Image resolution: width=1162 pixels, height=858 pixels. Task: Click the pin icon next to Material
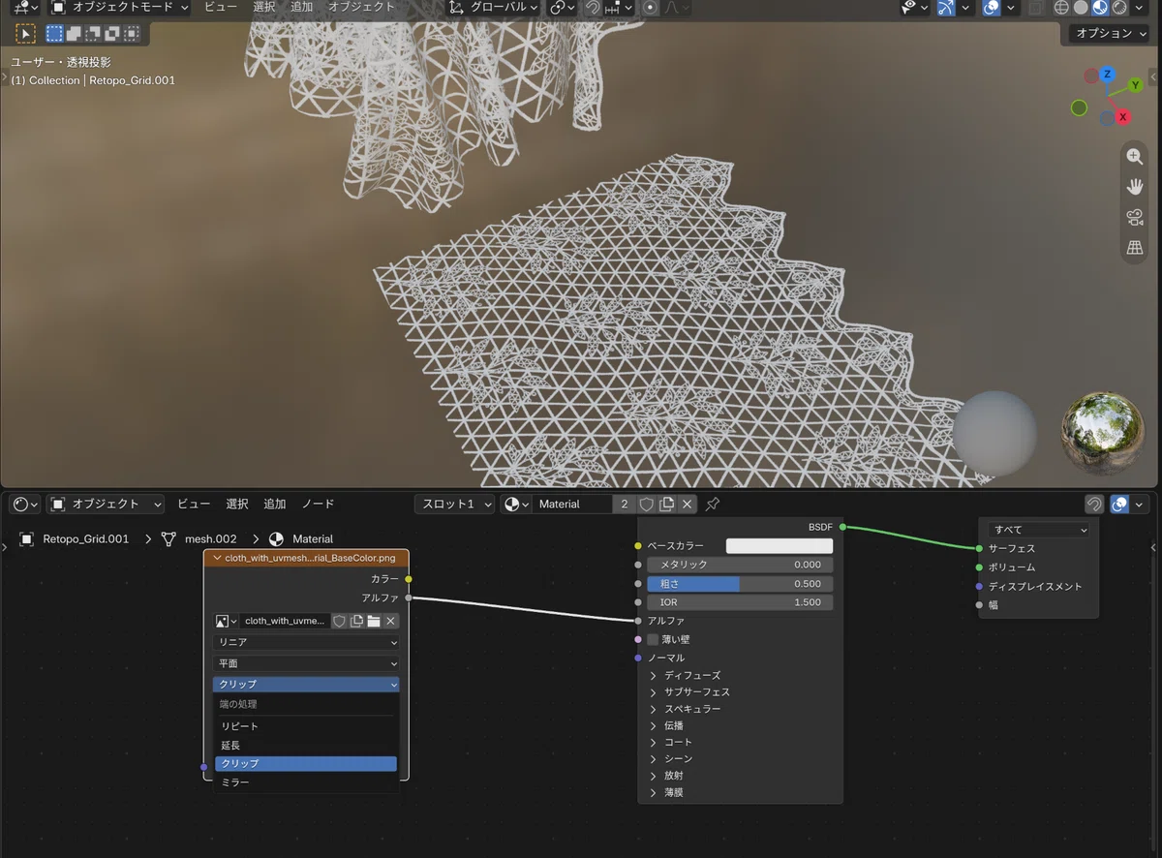[712, 505]
